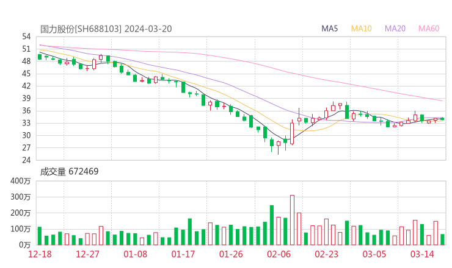The width and height of the screenshot is (452, 268).
Task: Click the MA10 legend label
Action: tap(361, 29)
